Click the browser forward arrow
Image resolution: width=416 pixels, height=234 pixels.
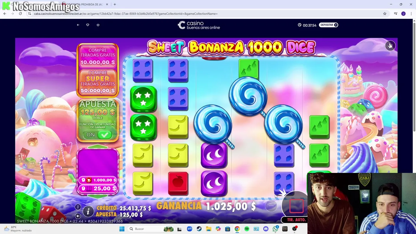(12, 14)
